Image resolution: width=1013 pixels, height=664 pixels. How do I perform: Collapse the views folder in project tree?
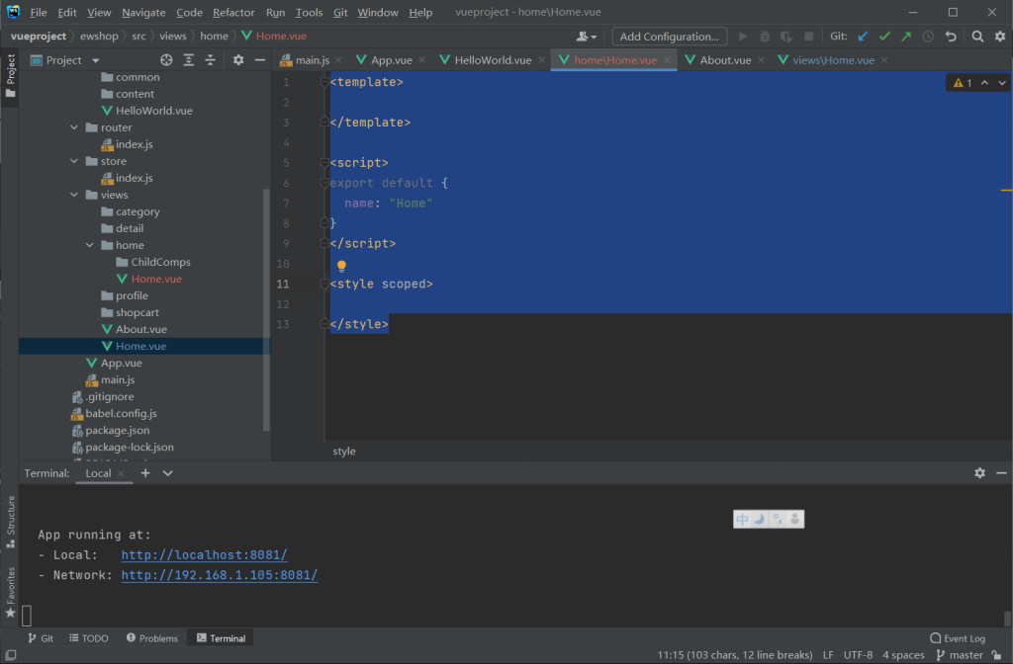click(x=75, y=195)
